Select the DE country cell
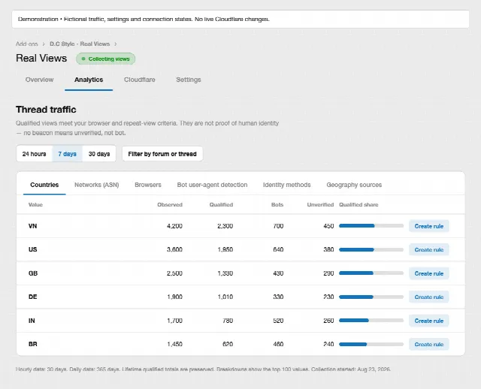This screenshot has height=389, width=481. click(32, 297)
